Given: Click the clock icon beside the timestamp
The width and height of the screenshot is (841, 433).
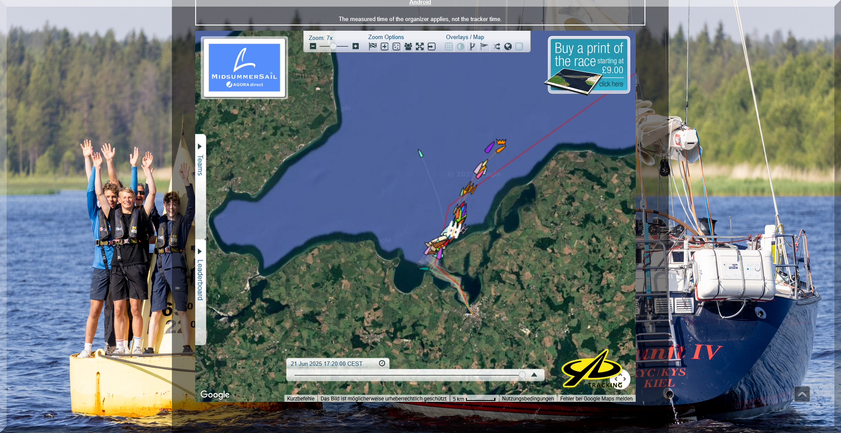Looking at the screenshot, I should (x=382, y=363).
